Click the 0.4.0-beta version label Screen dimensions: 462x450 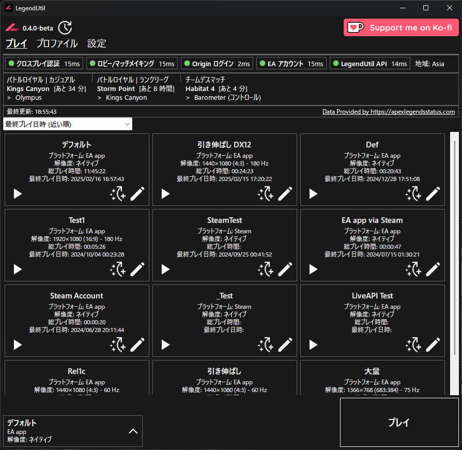click(38, 28)
